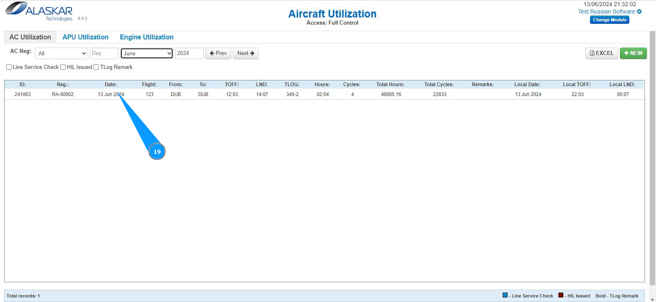Viewport: 656px width, 302px height.
Task: Click registration RA-00002 in the table
Action: pyautogui.click(x=63, y=94)
